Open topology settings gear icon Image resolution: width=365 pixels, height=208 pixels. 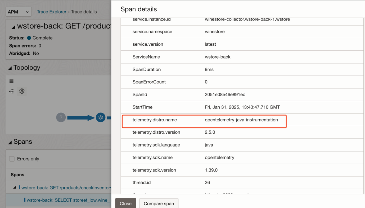[22, 91]
